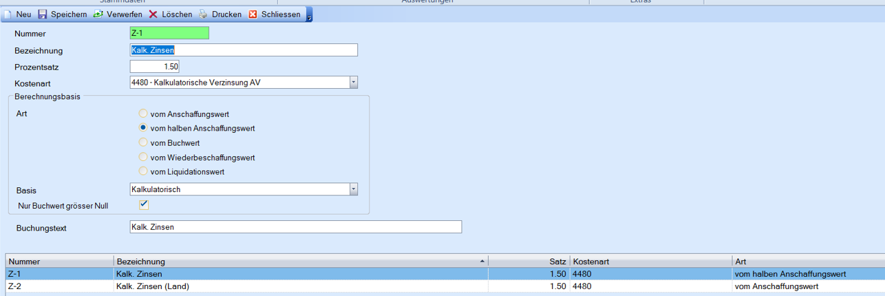This screenshot has width=885, height=296.
Task: Focus the green Nummer input field
Action: click(169, 33)
